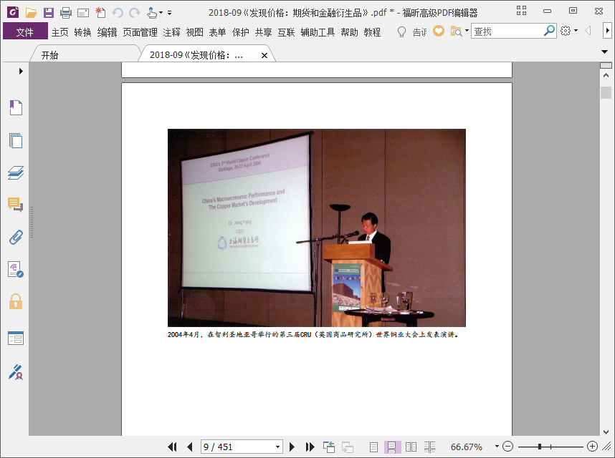Click the next view icon

[x=347, y=447]
